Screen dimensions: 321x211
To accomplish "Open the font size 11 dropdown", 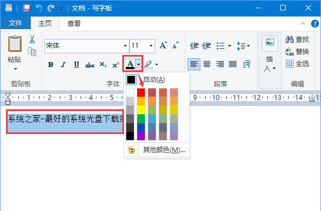I will pyautogui.click(x=151, y=46).
